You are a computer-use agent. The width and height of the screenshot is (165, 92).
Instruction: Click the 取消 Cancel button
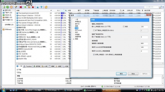[x=133, y=74]
